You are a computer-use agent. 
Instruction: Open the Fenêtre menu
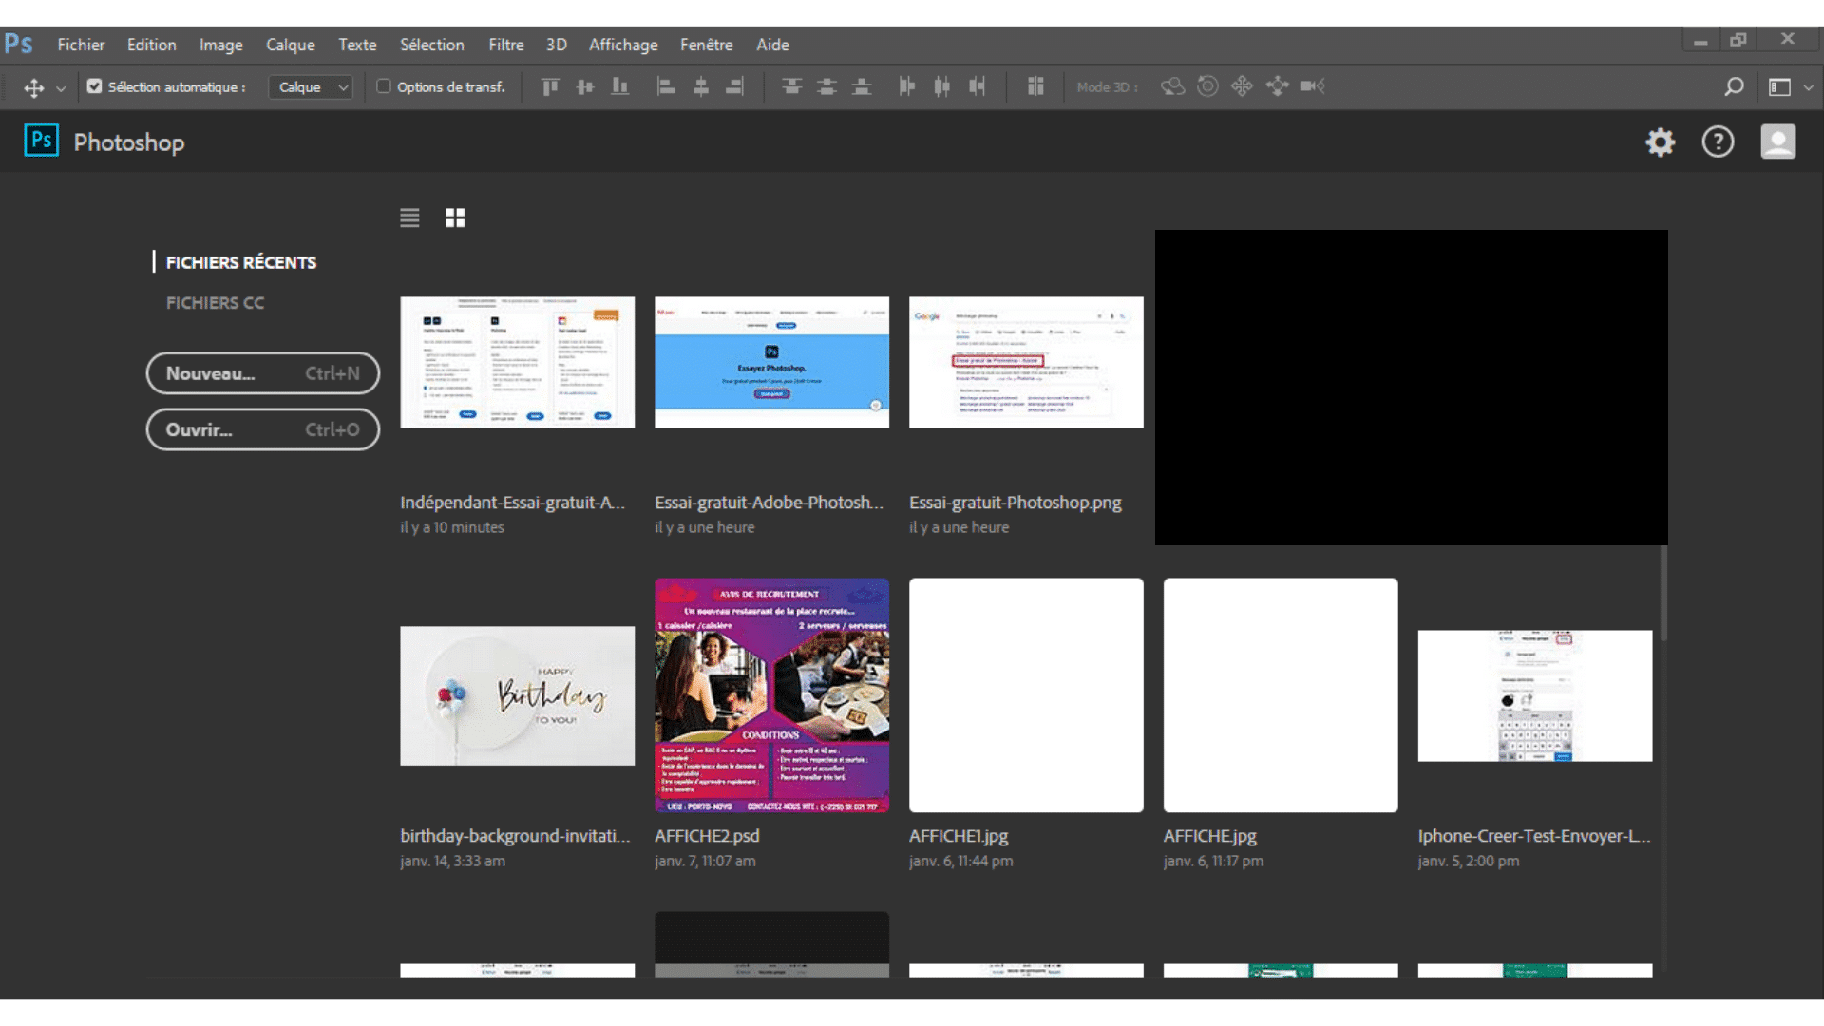706,45
